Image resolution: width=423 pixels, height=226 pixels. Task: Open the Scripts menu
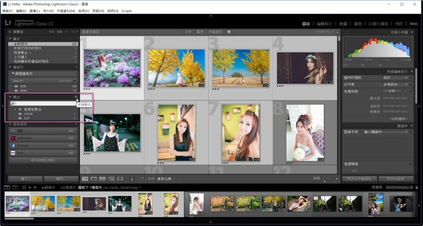click(126, 11)
